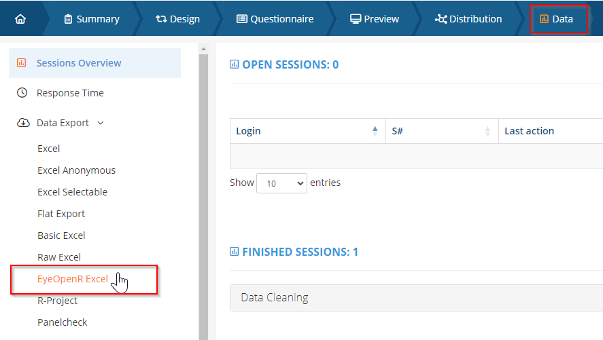Select EyeOpenR Excel export

point(73,279)
